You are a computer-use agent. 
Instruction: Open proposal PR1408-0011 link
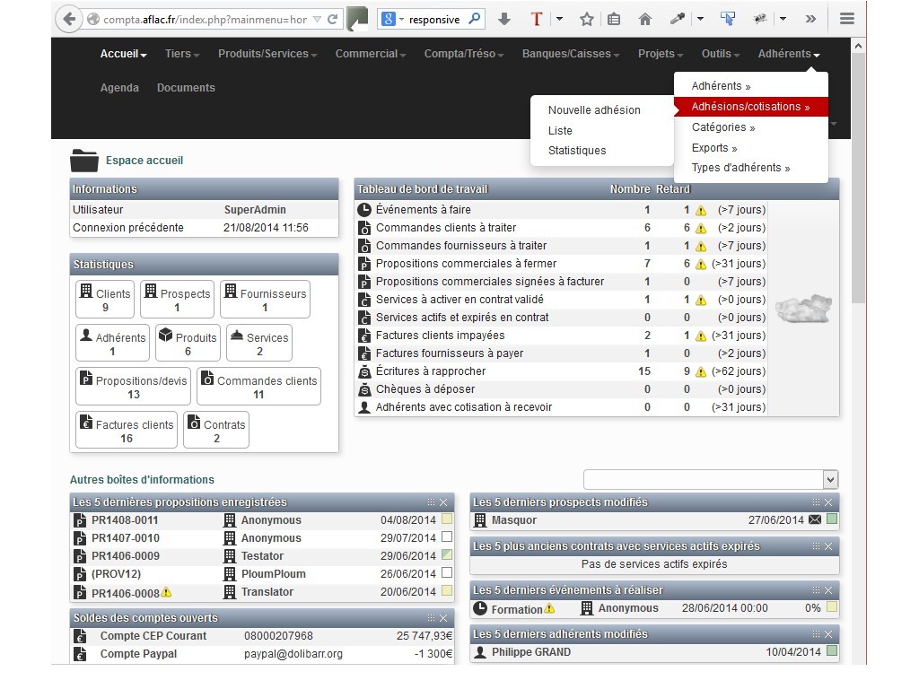coord(125,520)
